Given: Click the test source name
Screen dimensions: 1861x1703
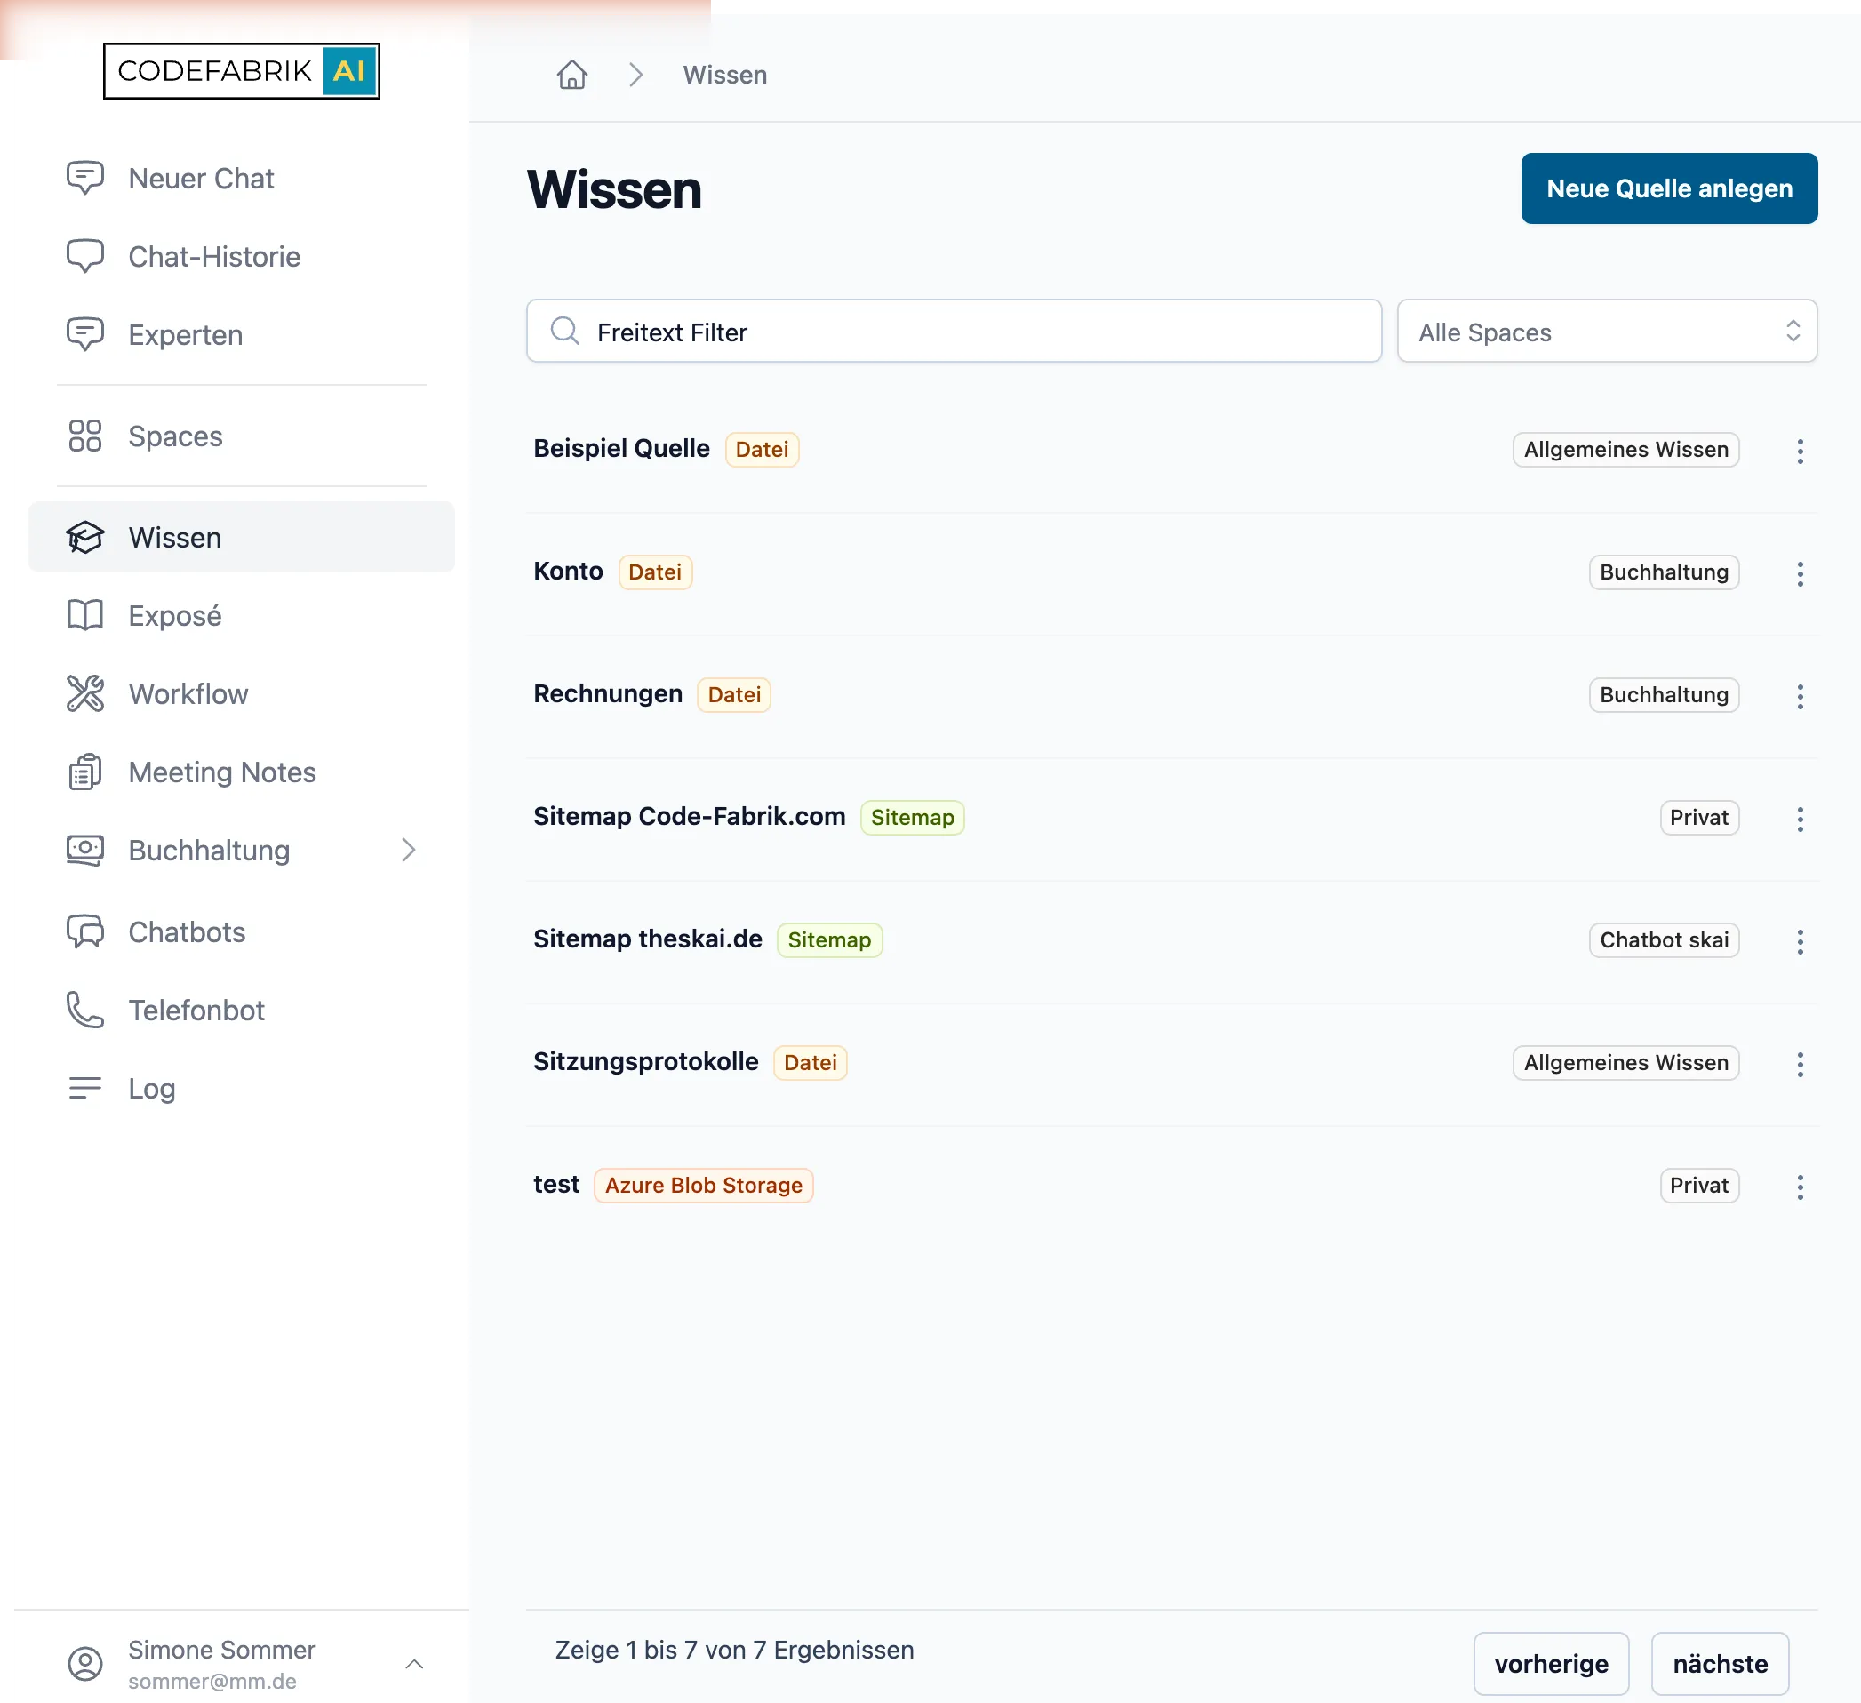Looking at the screenshot, I should click(555, 1184).
